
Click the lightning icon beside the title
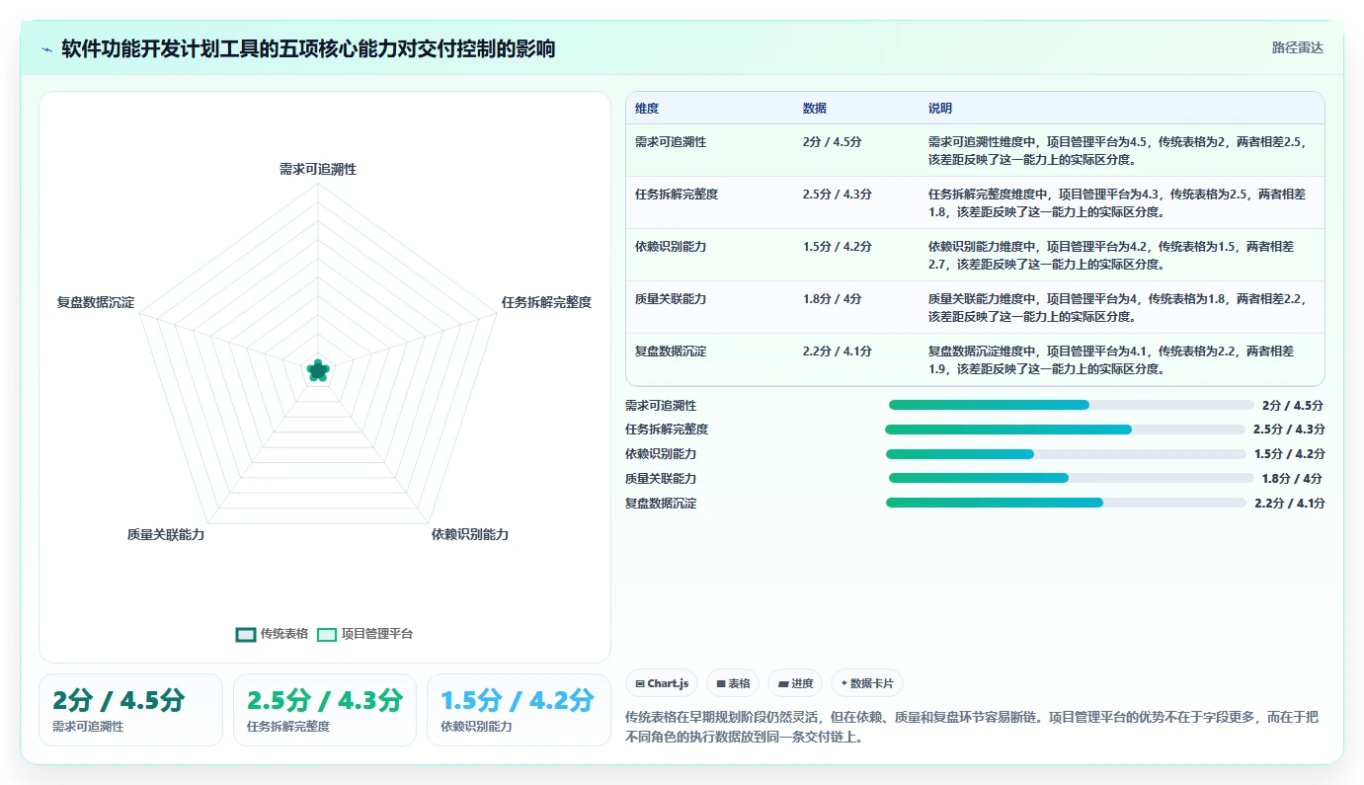click(47, 49)
